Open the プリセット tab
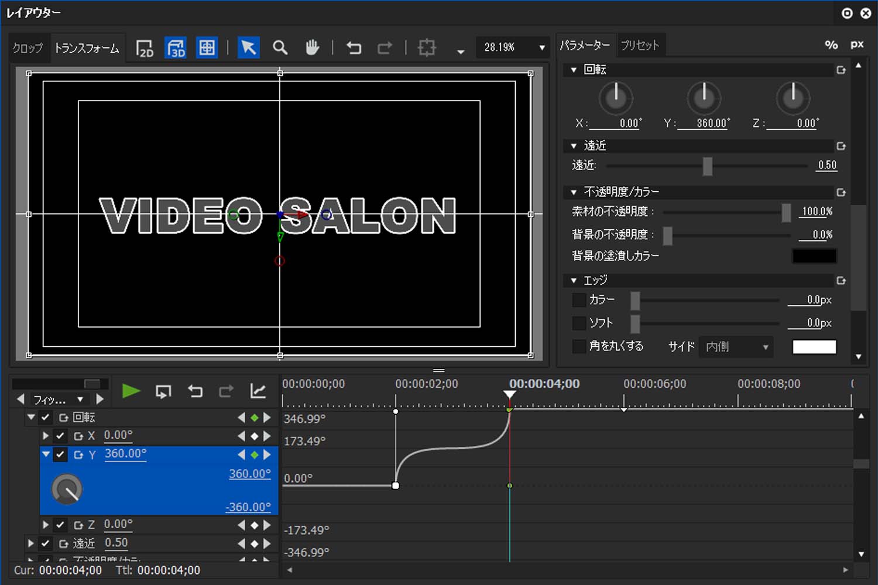This screenshot has height=585, width=878. click(640, 45)
